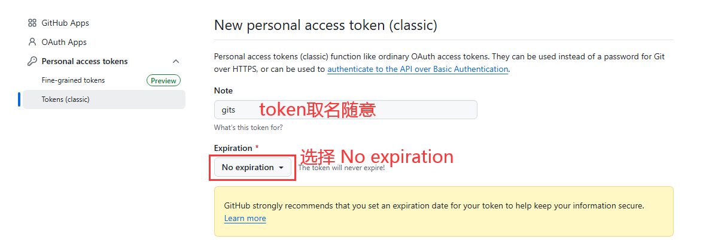The width and height of the screenshot is (703, 242).
Task: Select Personal access tokens label
Action: pyautogui.click(x=84, y=61)
